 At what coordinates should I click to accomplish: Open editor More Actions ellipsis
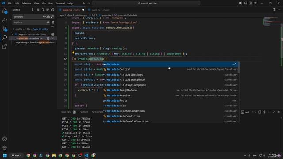[x=279, y=10]
